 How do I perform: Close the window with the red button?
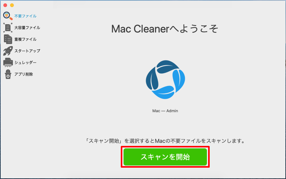pyautogui.click(x=5, y=5)
